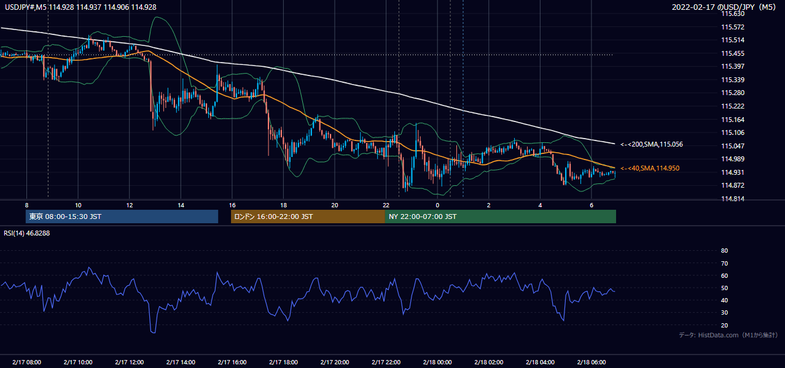This screenshot has height=368, width=785.
Task: Click price axis label 114.931
Action: (733, 172)
